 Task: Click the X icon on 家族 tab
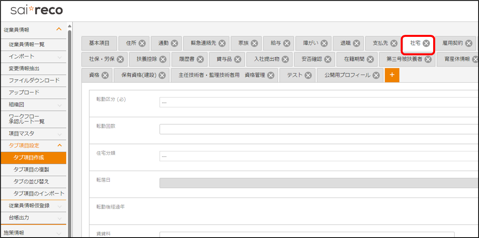[x=254, y=44]
